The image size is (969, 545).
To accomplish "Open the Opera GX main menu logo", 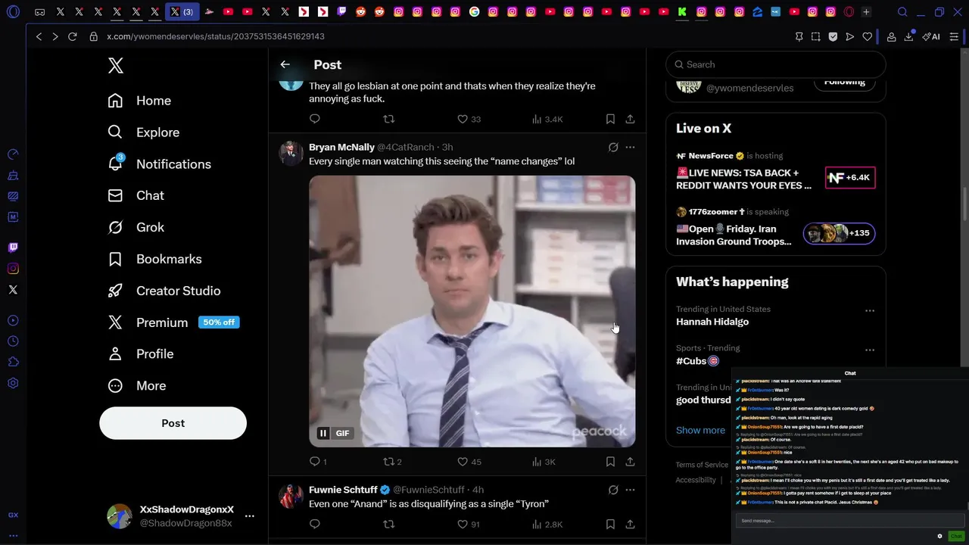I will [x=13, y=12].
